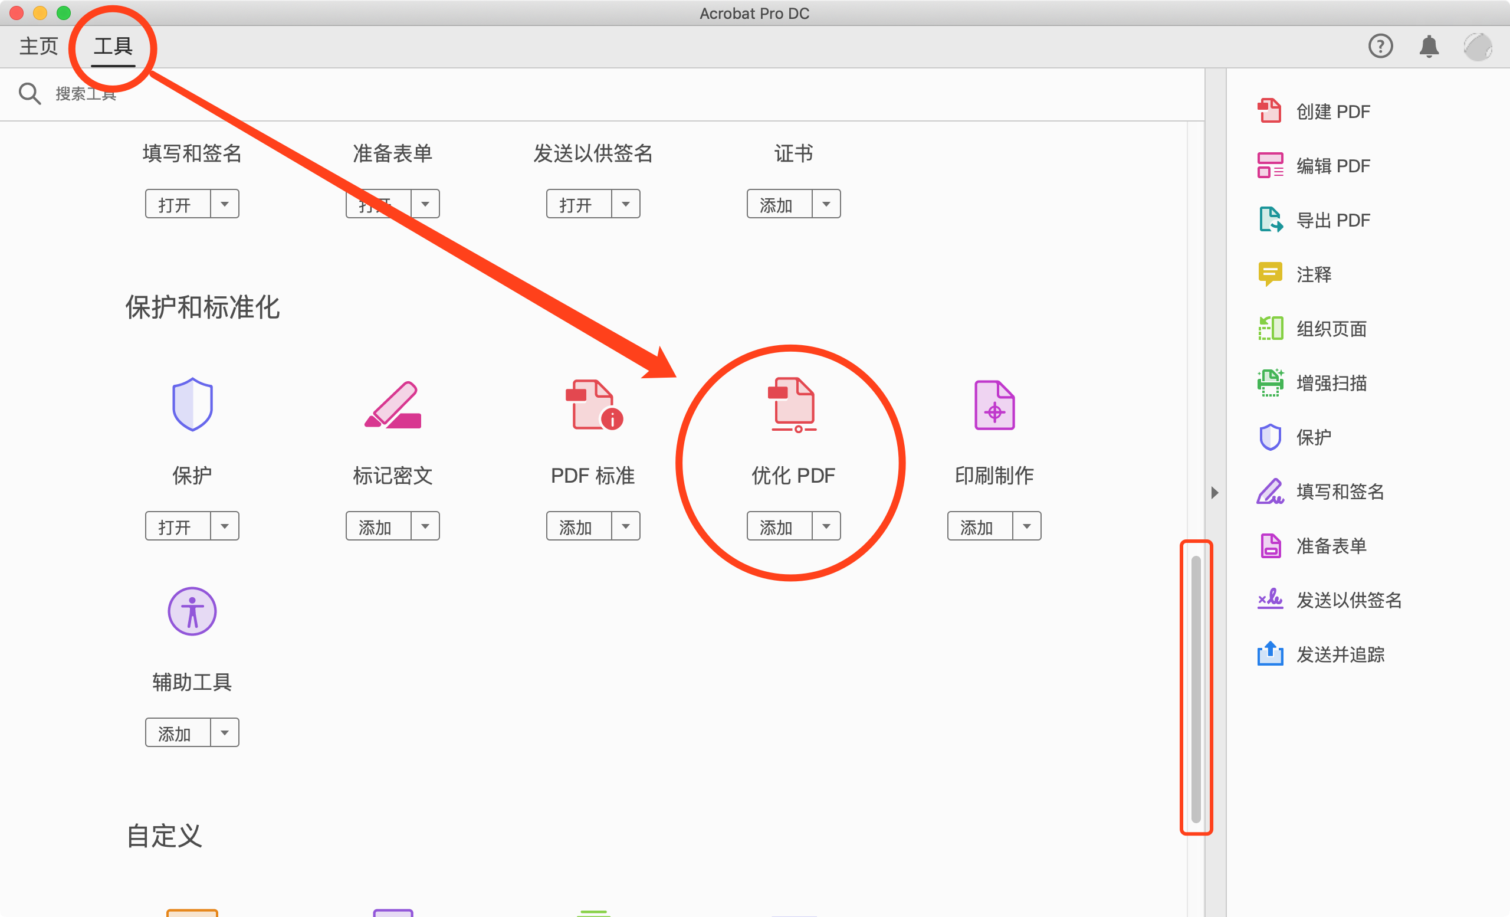
Task: Click the 自定义 section heading
Action: tap(163, 836)
